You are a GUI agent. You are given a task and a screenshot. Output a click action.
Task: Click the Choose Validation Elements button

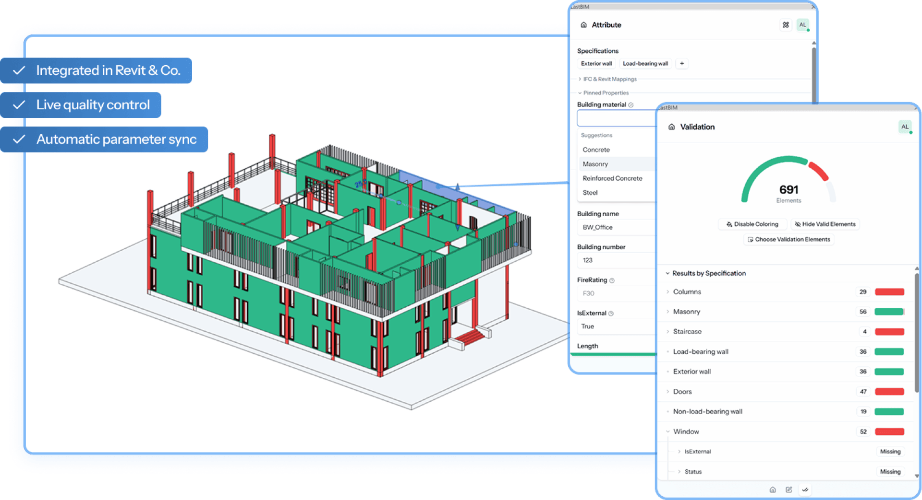788,239
